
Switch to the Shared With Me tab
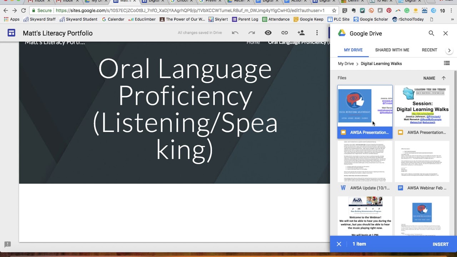392,50
